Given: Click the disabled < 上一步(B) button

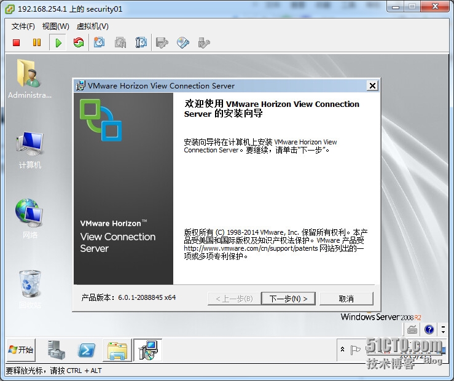Looking at the screenshot, I should point(234,299).
